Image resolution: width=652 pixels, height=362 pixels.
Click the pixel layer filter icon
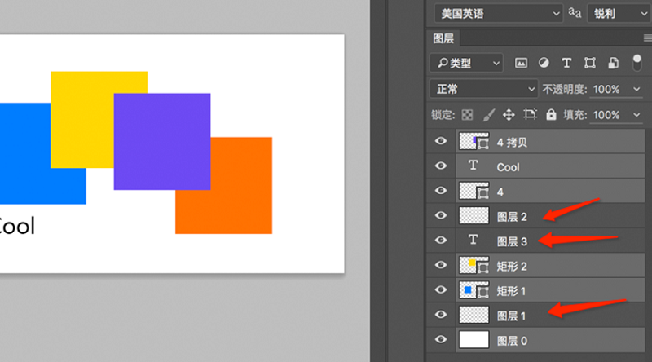[x=522, y=63]
